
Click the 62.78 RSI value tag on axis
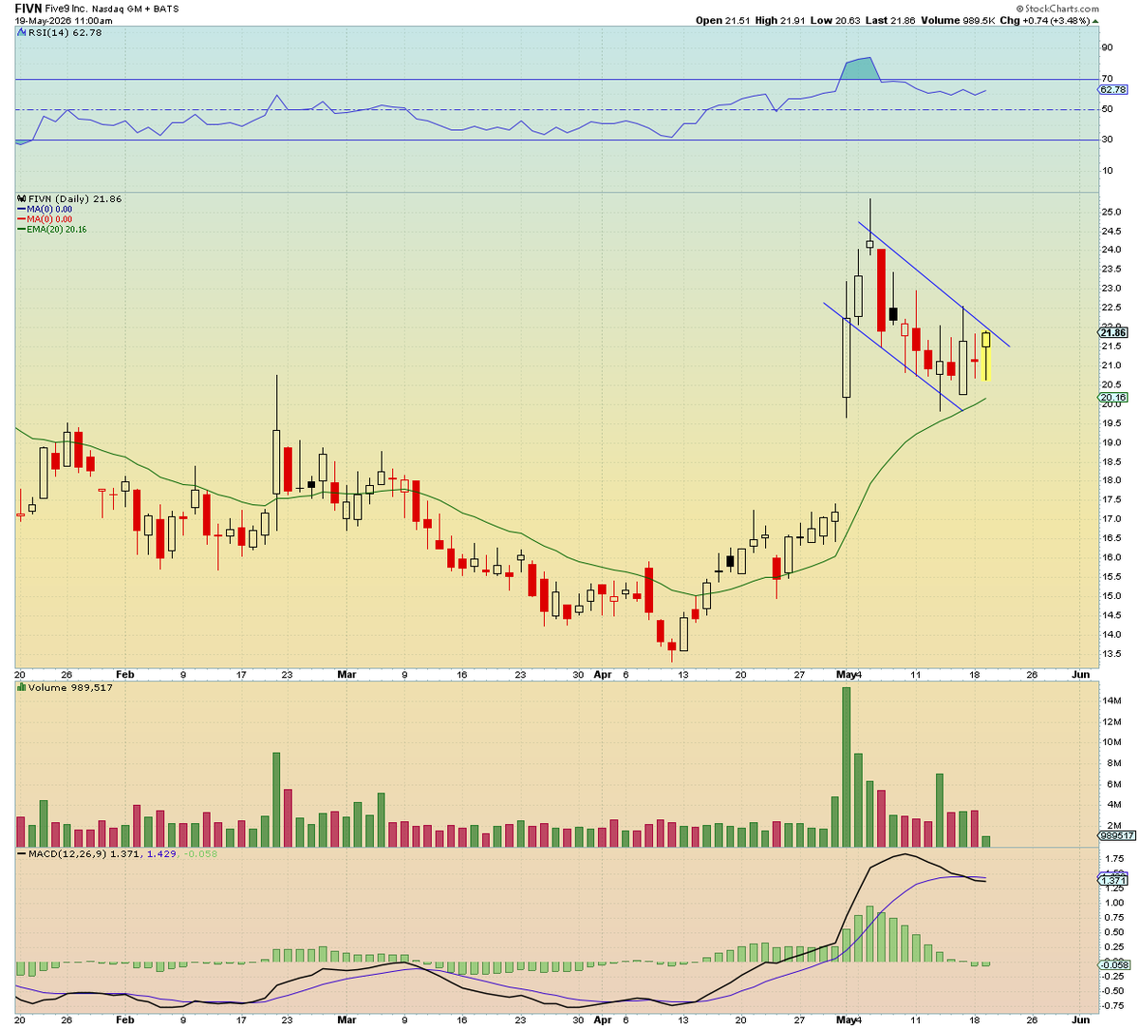click(x=1112, y=89)
